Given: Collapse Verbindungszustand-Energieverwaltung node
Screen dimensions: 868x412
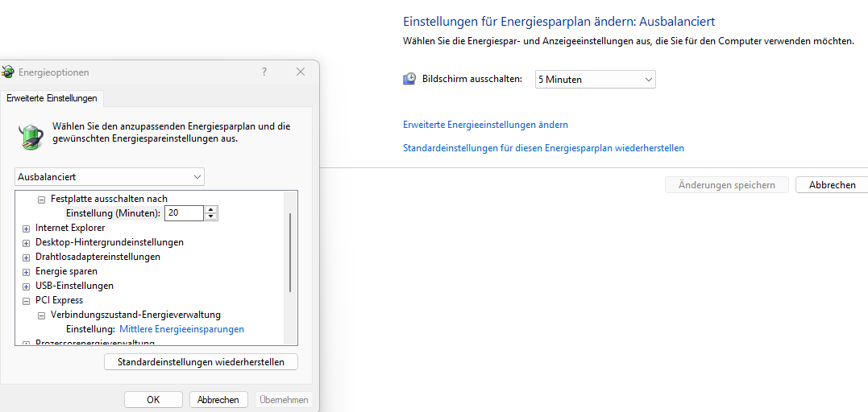Looking at the screenshot, I should [x=41, y=315].
